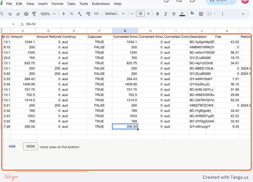The image size is (253, 182).
Task: Click the Currency header cell
Action: click(74, 37)
